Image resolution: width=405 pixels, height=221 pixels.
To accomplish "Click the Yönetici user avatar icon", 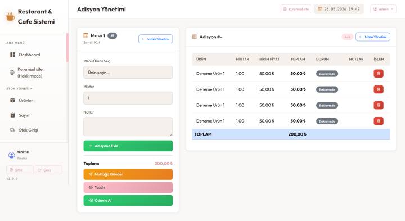I will (12, 155).
